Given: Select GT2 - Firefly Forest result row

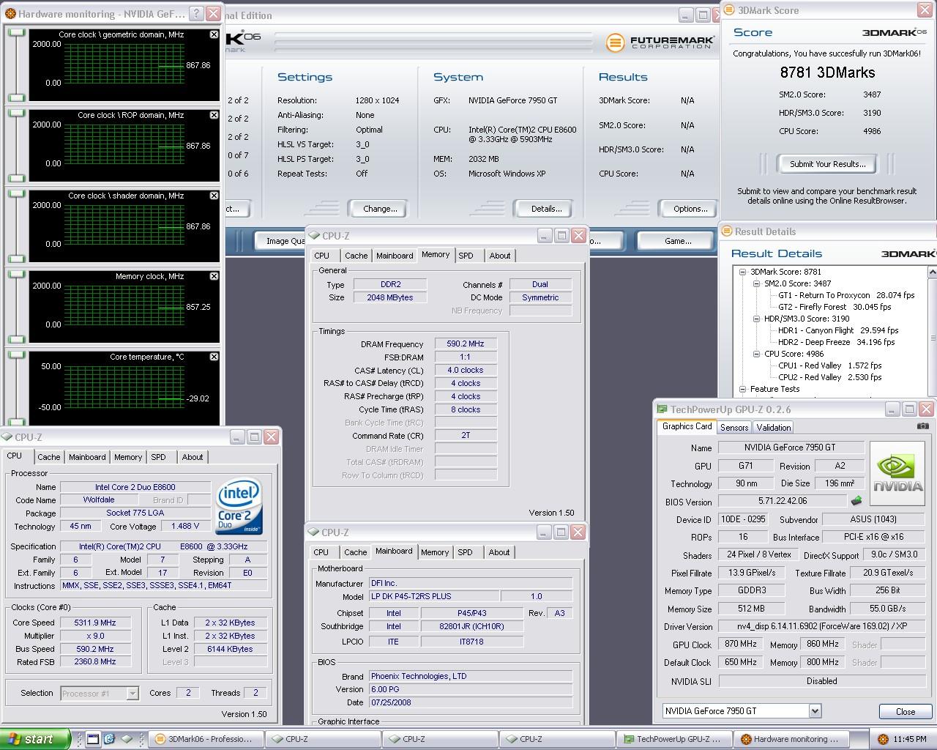Looking at the screenshot, I should click(834, 307).
